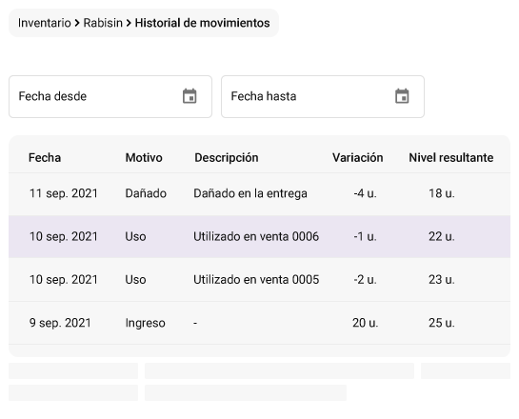The width and height of the screenshot is (519, 419).
Task: Select the 9 sep. 2021 date cell
Action: click(x=60, y=323)
